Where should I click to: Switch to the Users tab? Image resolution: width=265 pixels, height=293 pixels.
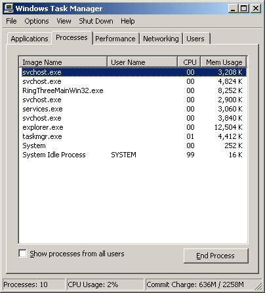click(x=195, y=39)
